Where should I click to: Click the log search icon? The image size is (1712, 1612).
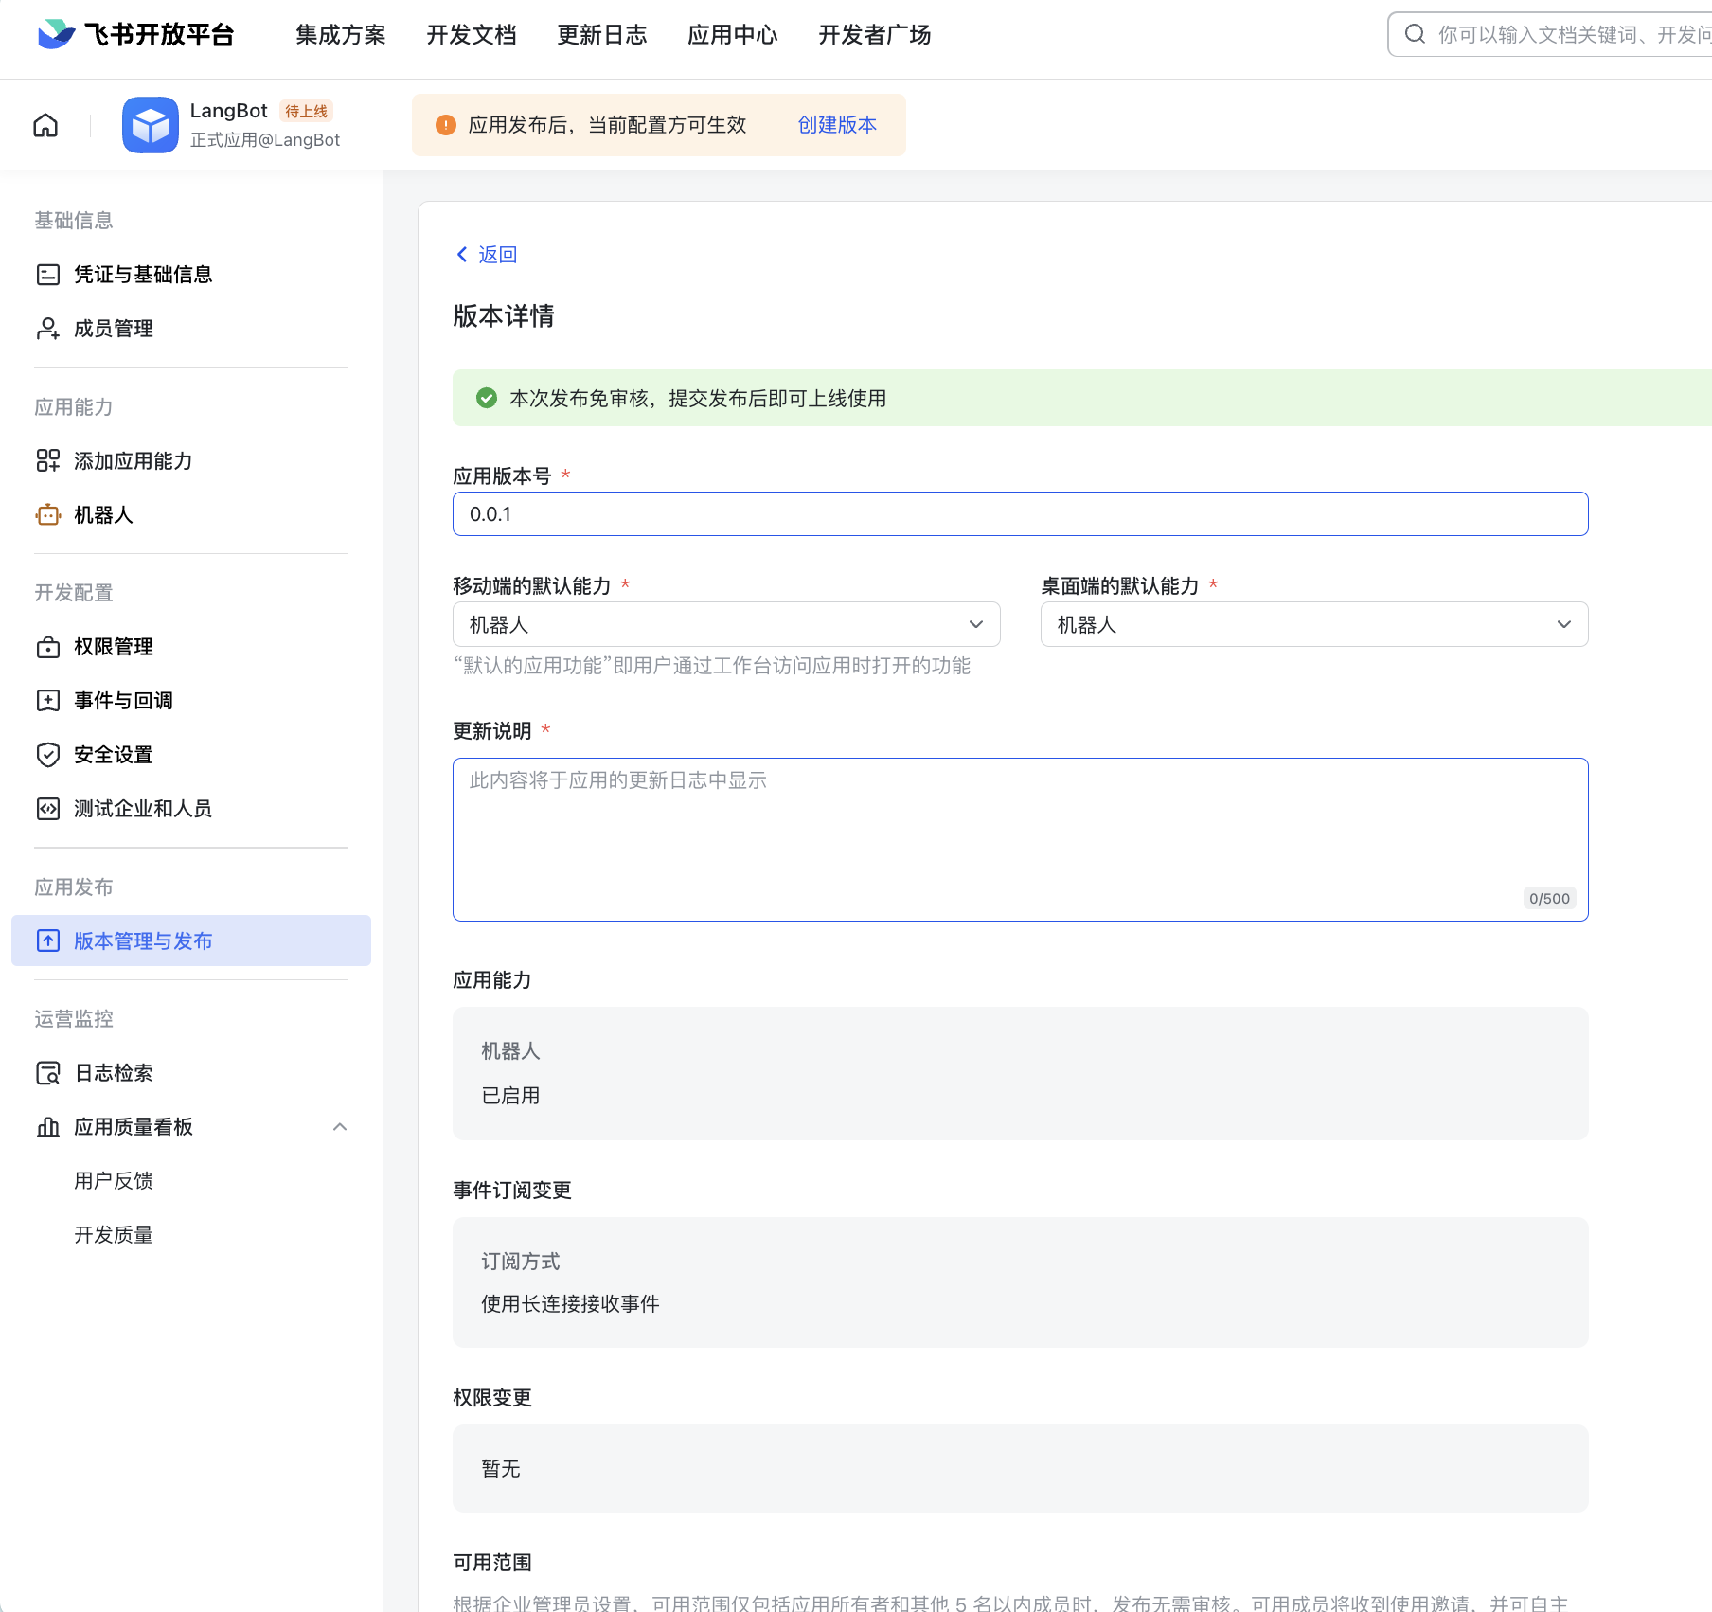[47, 1073]
